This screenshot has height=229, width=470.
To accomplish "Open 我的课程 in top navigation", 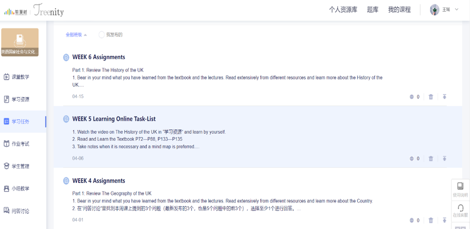I will click(x=399, y=10).
